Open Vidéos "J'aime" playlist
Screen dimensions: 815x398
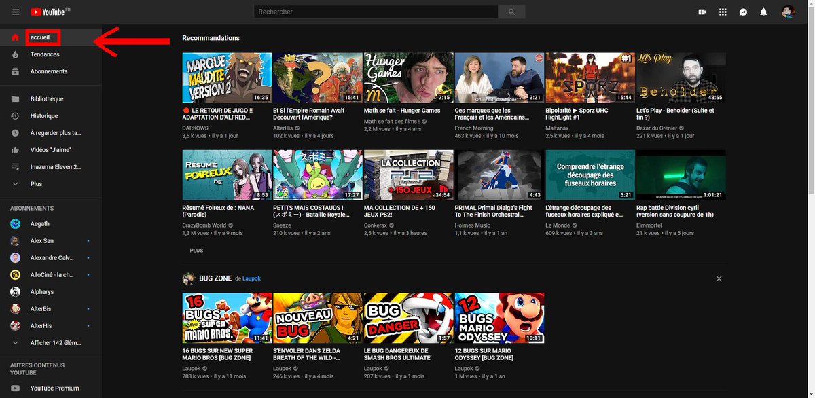51,150
